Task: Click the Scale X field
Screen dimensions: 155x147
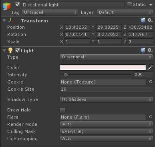Action: click(77, 42)
